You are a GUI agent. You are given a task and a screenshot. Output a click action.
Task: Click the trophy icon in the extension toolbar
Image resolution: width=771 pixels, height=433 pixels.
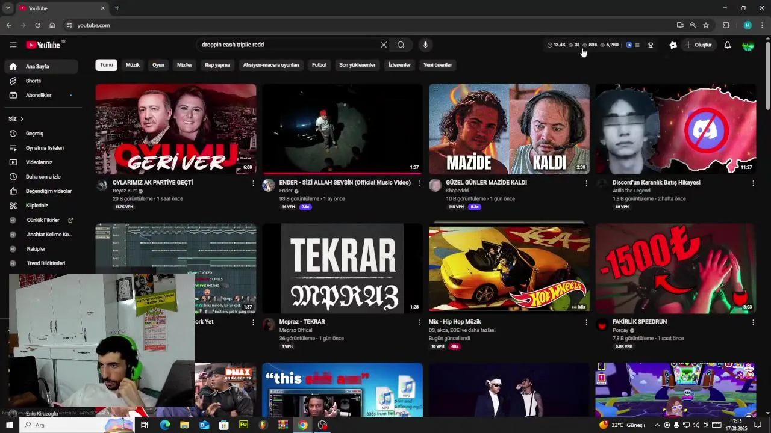651,45
